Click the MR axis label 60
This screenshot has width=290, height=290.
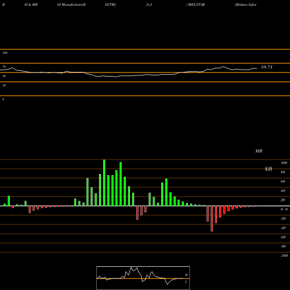[283, 182]
